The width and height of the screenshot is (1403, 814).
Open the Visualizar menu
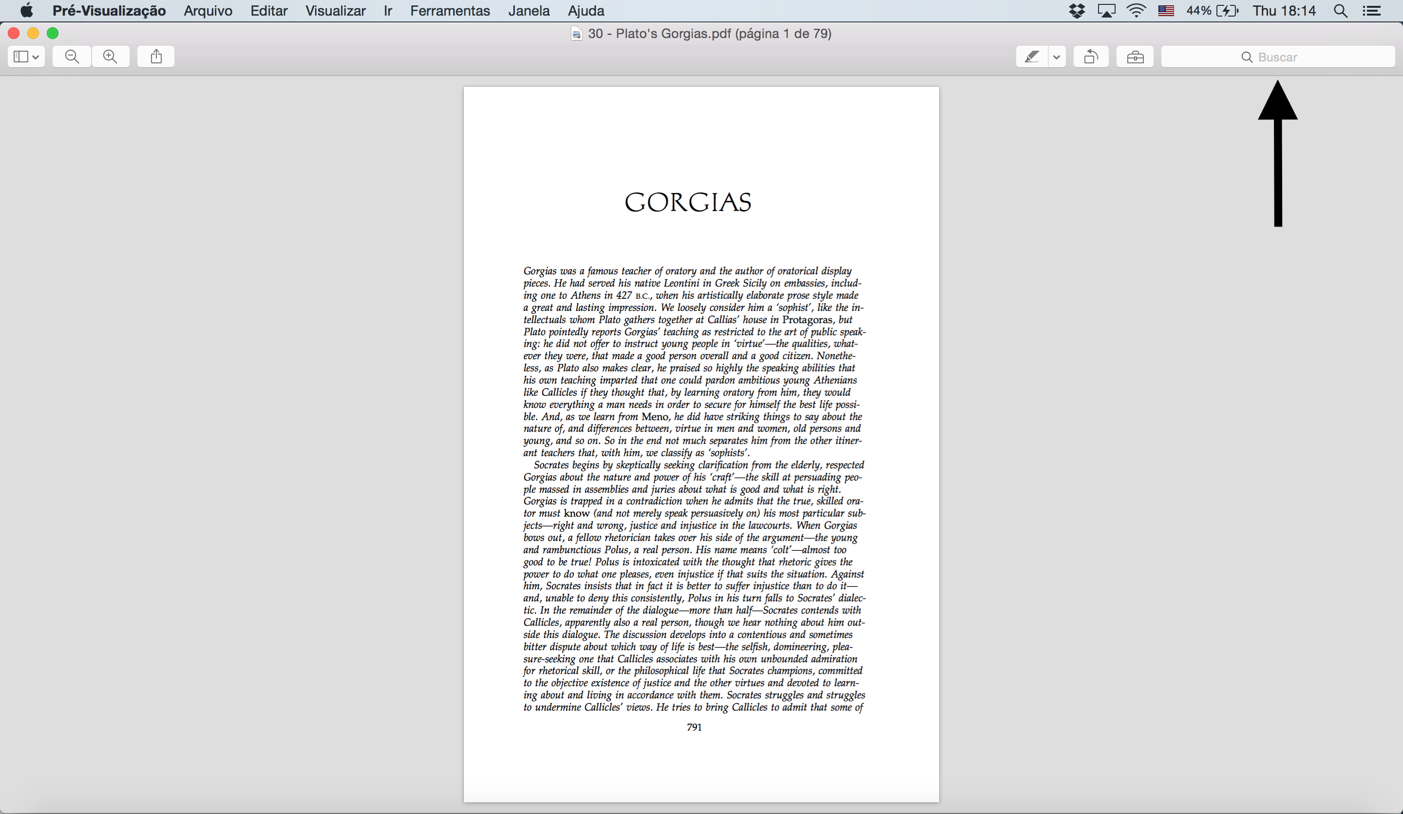[336, 11]
